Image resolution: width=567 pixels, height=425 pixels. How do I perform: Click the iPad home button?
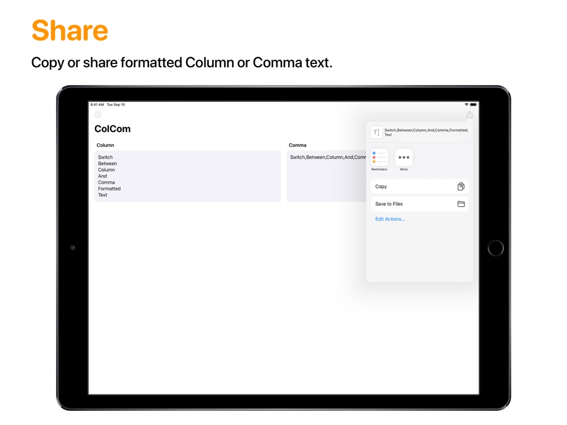tap(496, 248)
